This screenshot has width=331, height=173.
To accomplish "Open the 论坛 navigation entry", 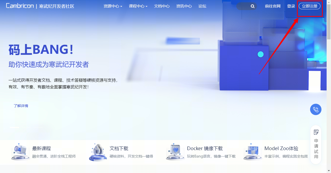I will click(x=202, y=6).
